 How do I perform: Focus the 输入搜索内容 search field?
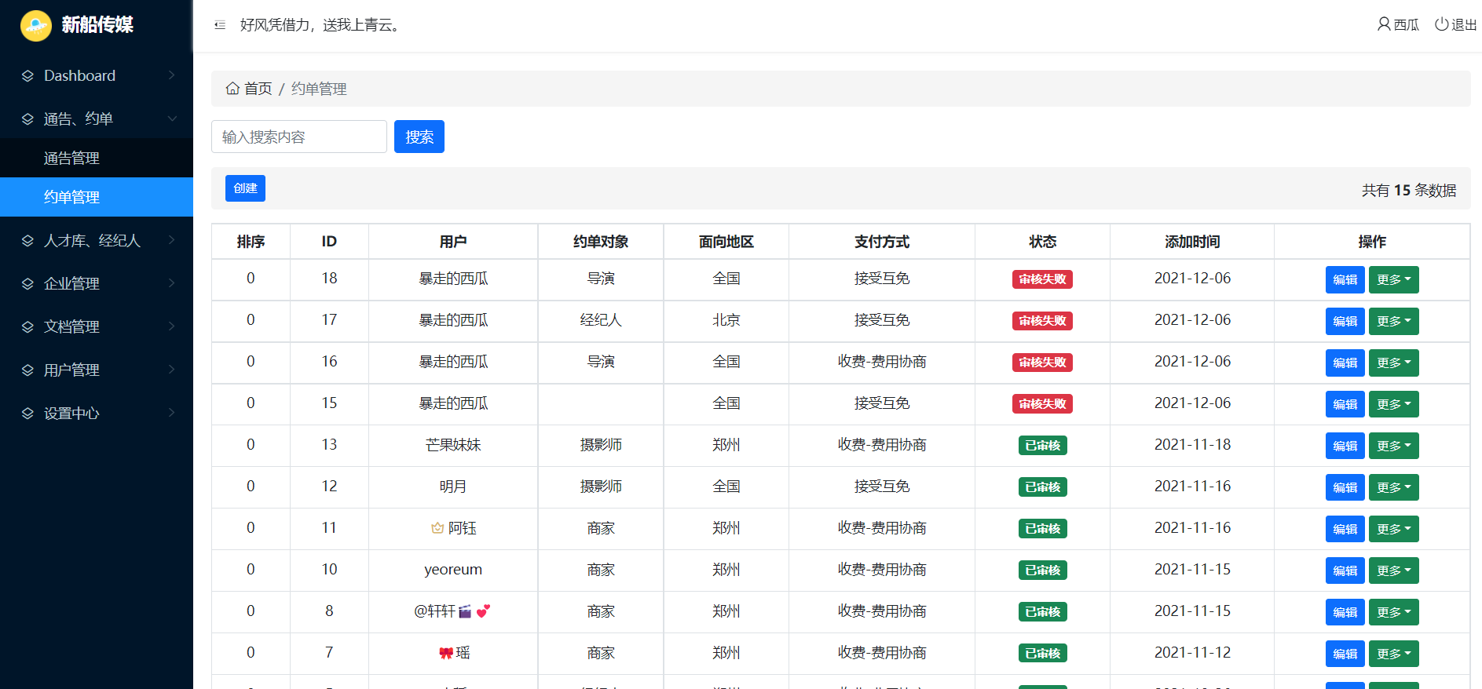(298, 137)
